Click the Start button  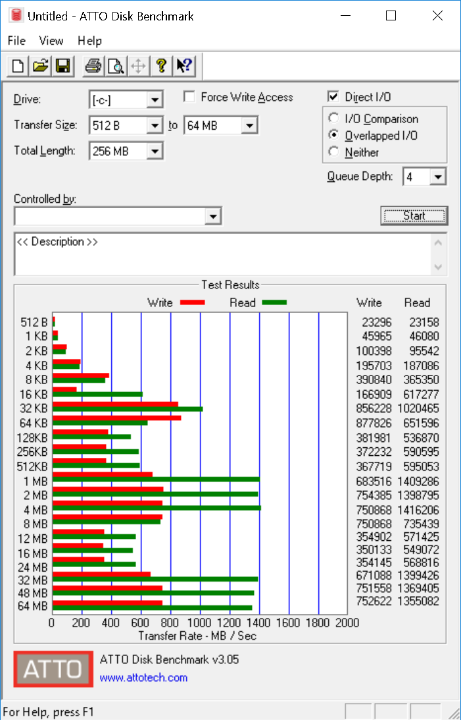click(x=414, y=216)
